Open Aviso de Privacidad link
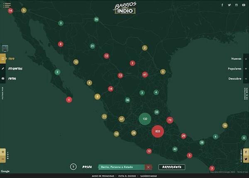Screen dimensions: 249x178 click(103, 176)
